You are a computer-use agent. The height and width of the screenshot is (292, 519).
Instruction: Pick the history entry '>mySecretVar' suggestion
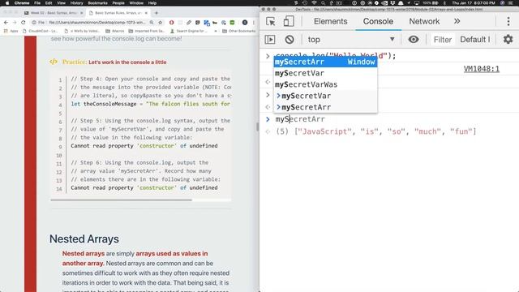(325, 96)
